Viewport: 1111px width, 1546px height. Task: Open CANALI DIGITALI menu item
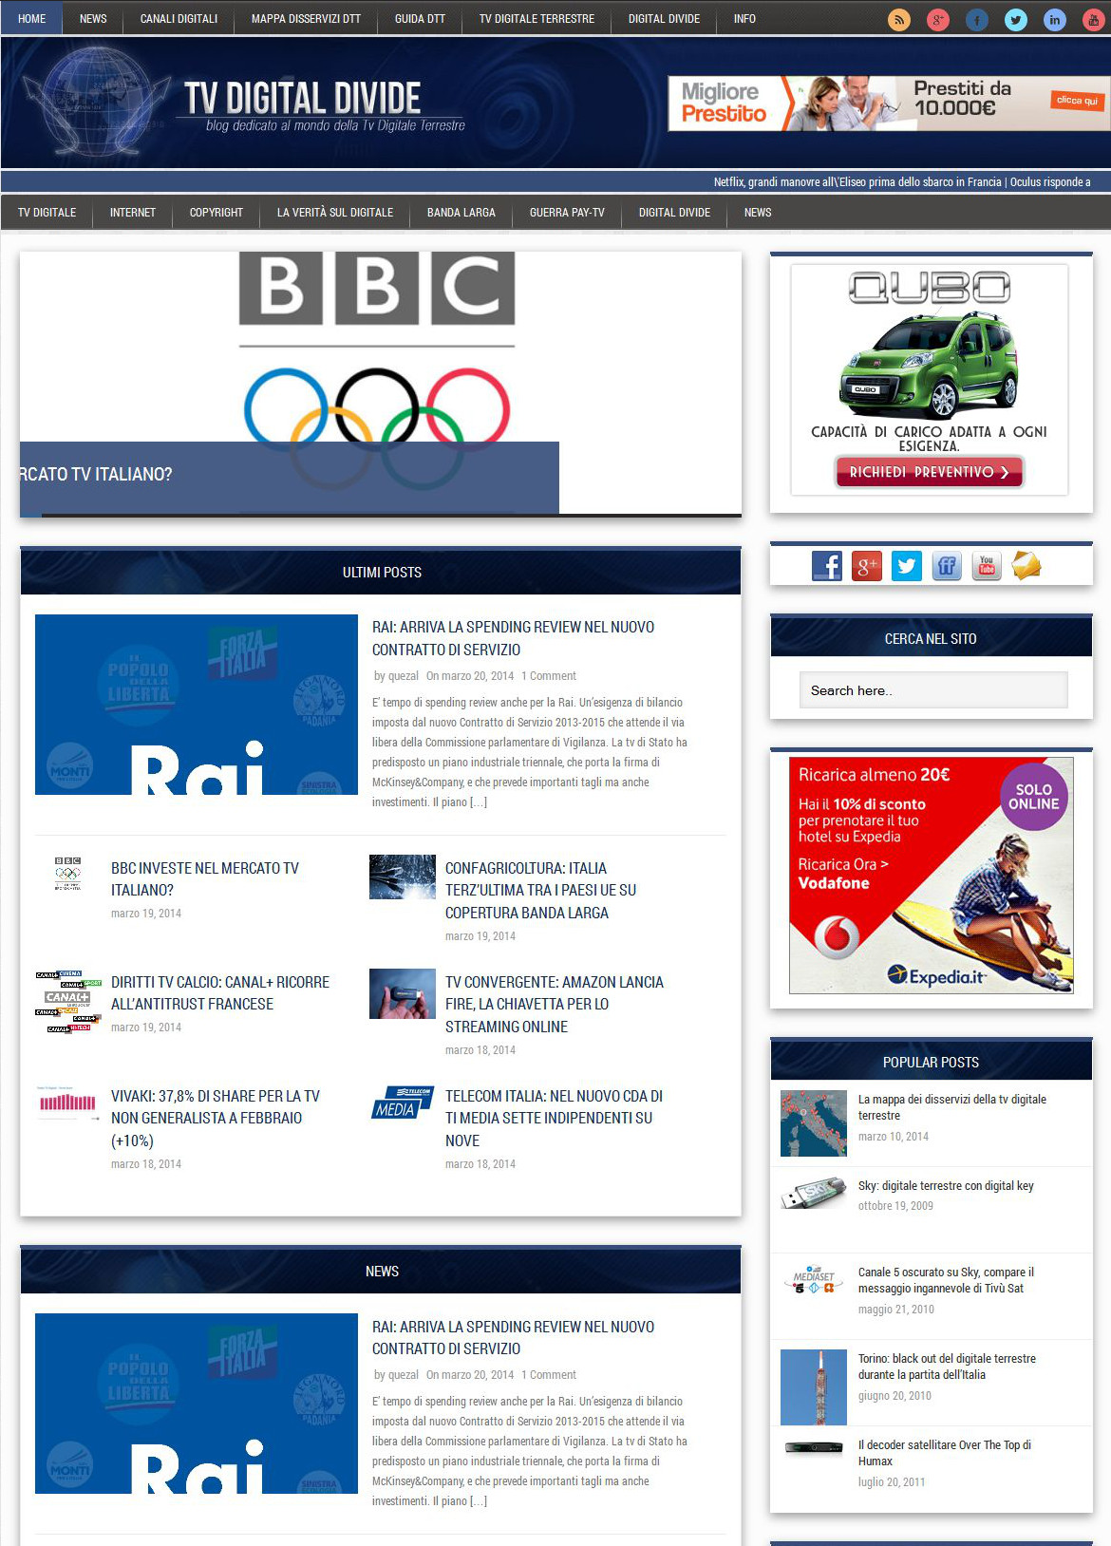179,19
